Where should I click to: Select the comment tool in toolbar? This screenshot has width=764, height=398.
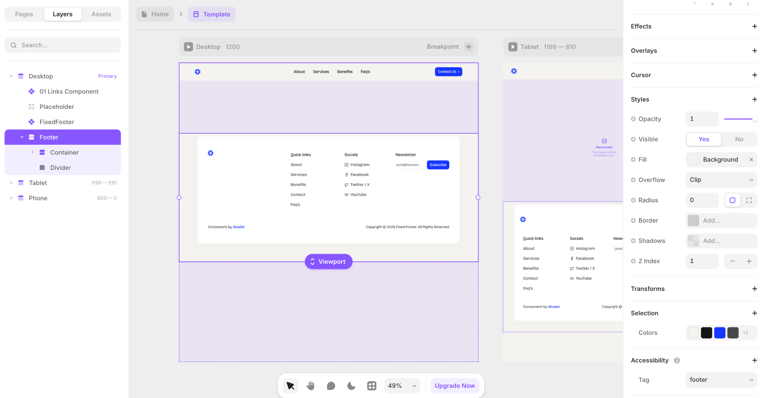(331, 386)
